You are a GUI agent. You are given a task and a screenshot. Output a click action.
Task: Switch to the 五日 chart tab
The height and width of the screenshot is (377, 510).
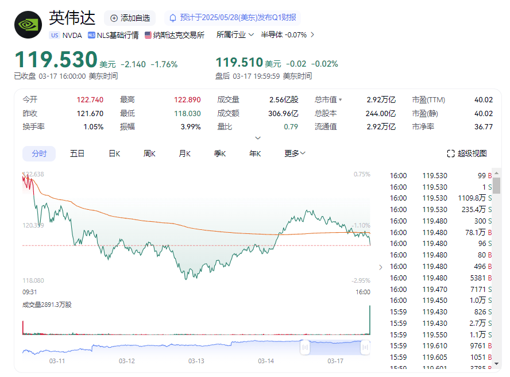(77, 153)
